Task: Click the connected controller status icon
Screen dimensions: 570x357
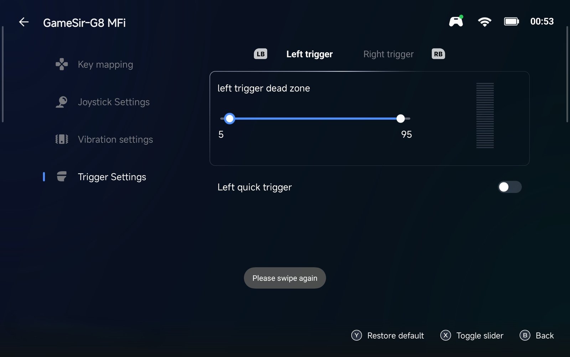Action: pos(456,21)
